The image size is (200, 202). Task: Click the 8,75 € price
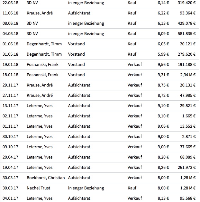click(163, 85)
